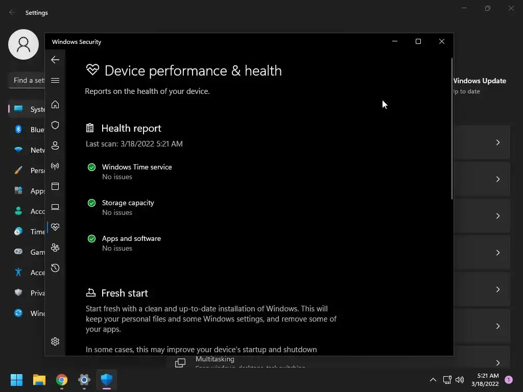Open Windows Update status in Settings header
Image resolution: width=523 pixels, height=392 pixels.
click(480, 86)
